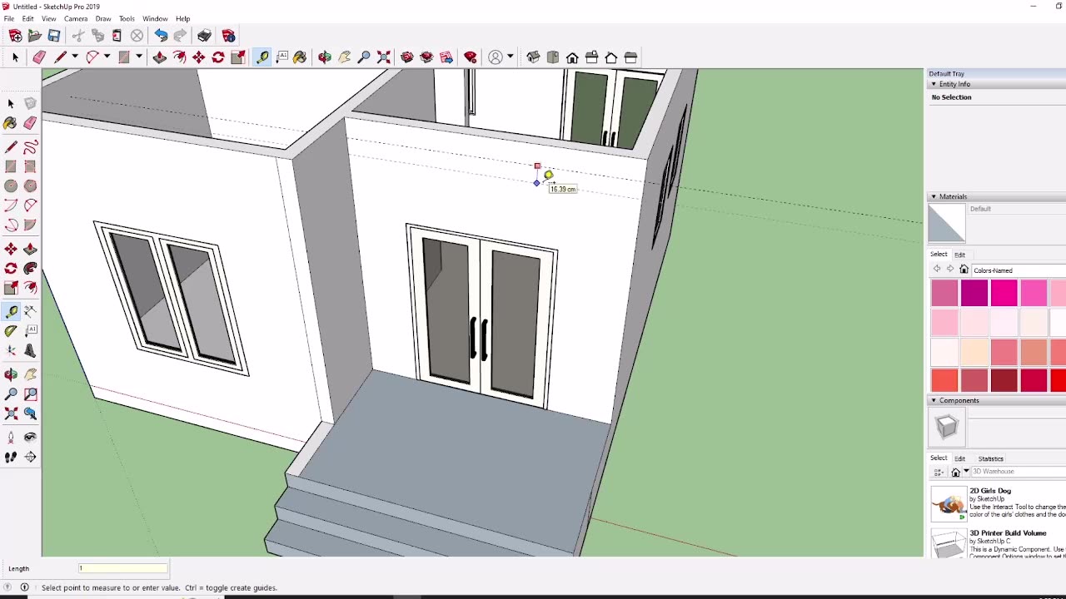Open the Draw menu

(x=103, y=18)
